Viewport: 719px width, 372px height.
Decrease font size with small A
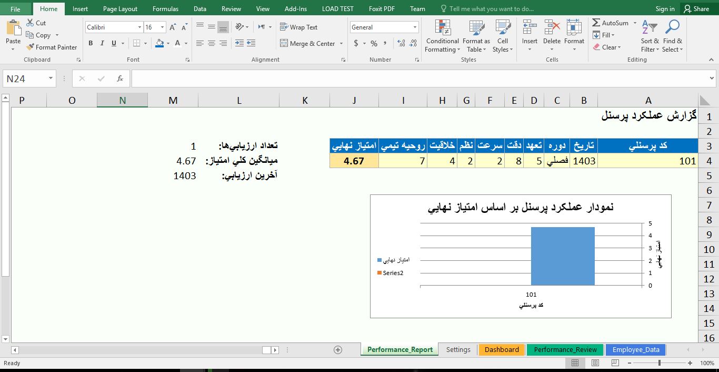pos(184,27)
